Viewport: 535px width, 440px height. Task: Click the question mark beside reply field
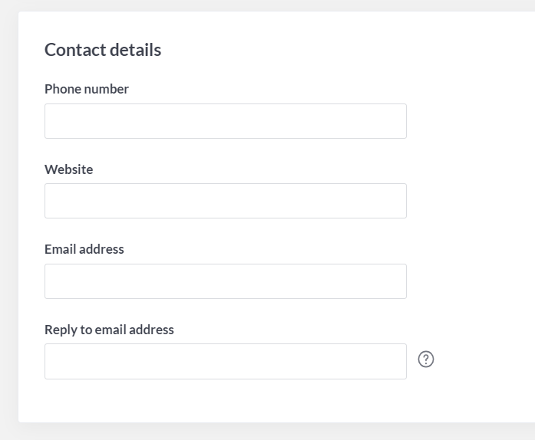pos(426,360)
